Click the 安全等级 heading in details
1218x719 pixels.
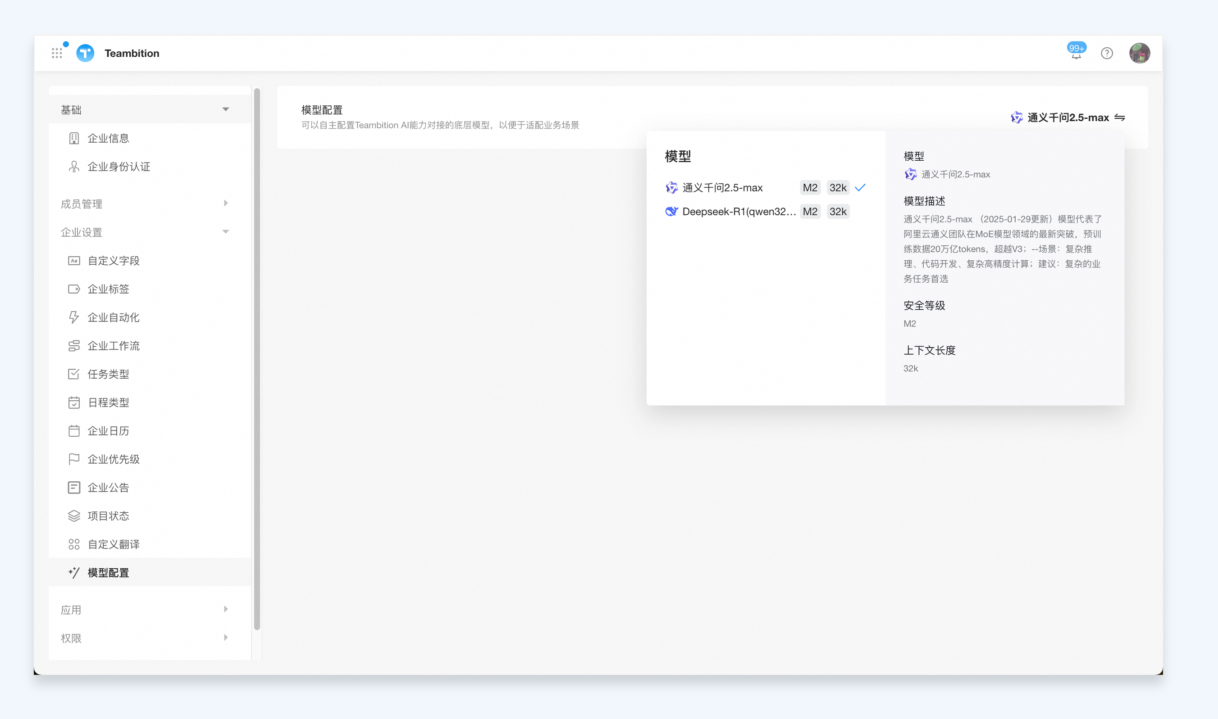click(x=924, y=306)
